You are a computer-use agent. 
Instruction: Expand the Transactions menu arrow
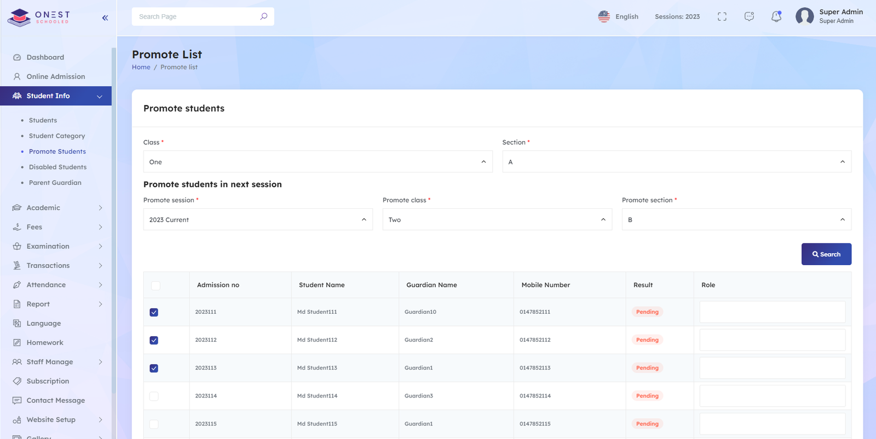tap(100, 266)
